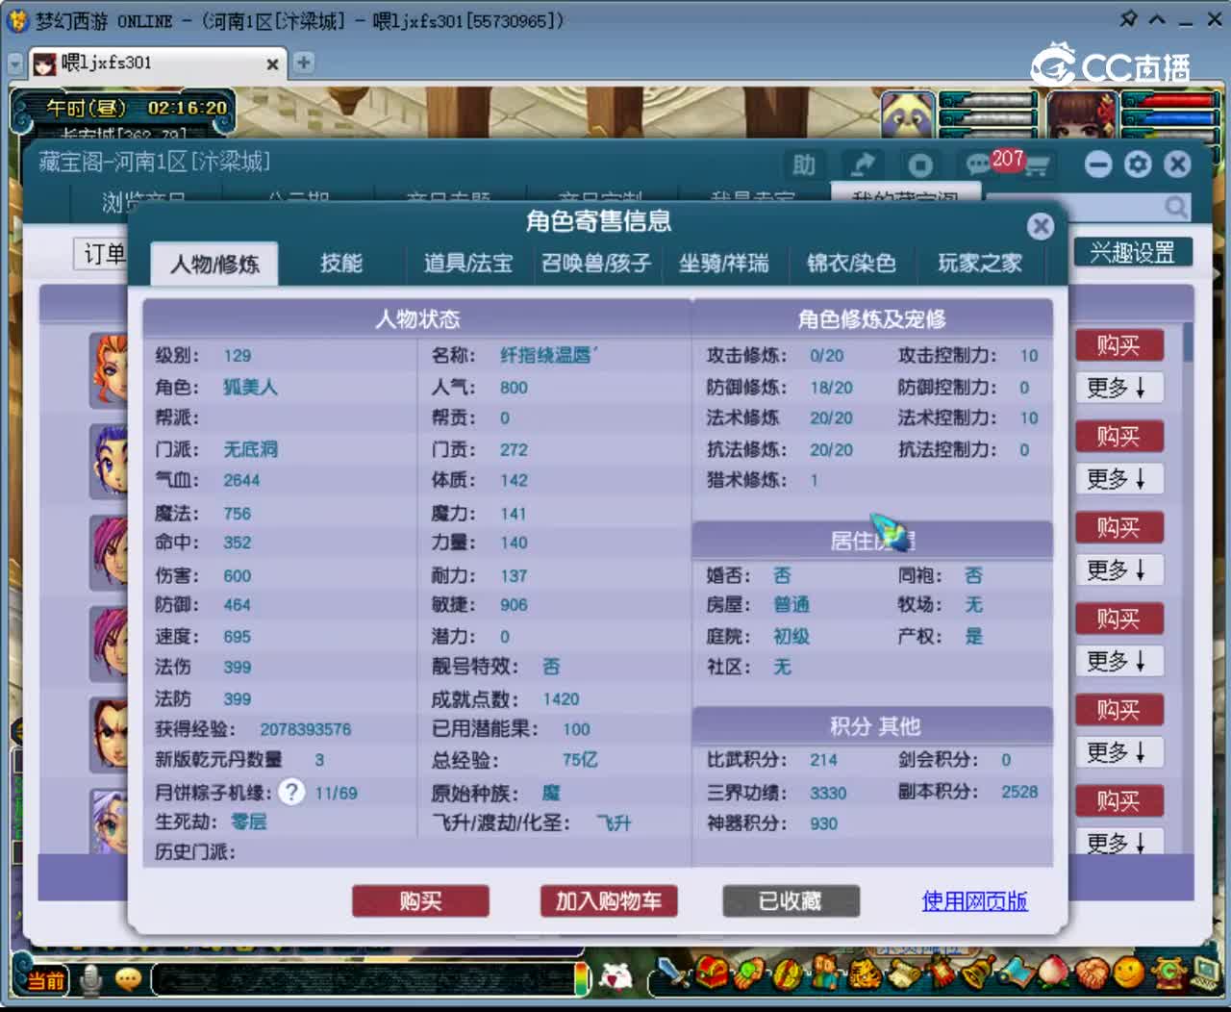
Task: Click the first 购买 button in the listing
Action: tap(1118, 345)
